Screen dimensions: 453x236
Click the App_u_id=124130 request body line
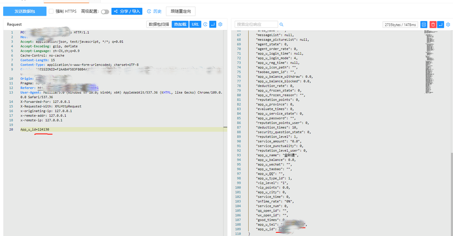tap(35, 129)
